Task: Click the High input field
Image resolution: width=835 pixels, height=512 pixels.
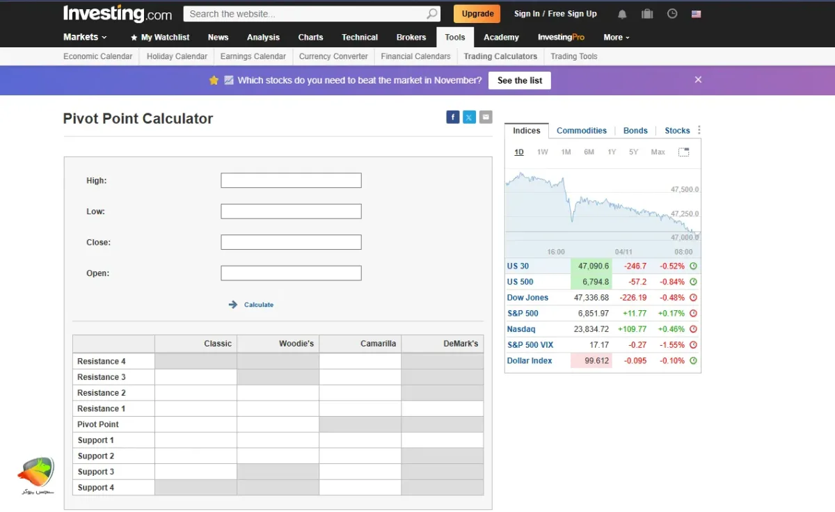Action: pos(291,180)
